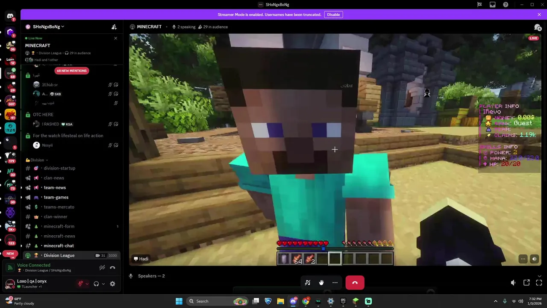Open User Settings gear icon
Screen dimensions: 547x308
coord(112,284)
